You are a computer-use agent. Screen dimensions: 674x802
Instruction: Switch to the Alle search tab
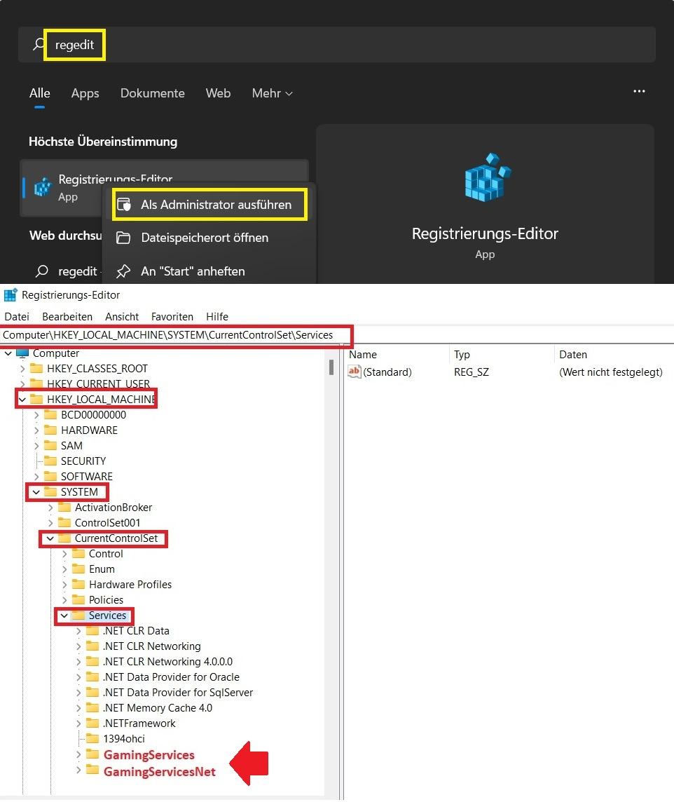39,93
